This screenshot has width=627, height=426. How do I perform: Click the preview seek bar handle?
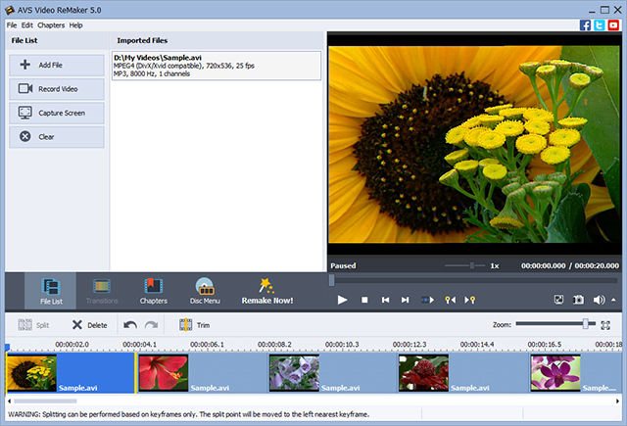[331, 280]
